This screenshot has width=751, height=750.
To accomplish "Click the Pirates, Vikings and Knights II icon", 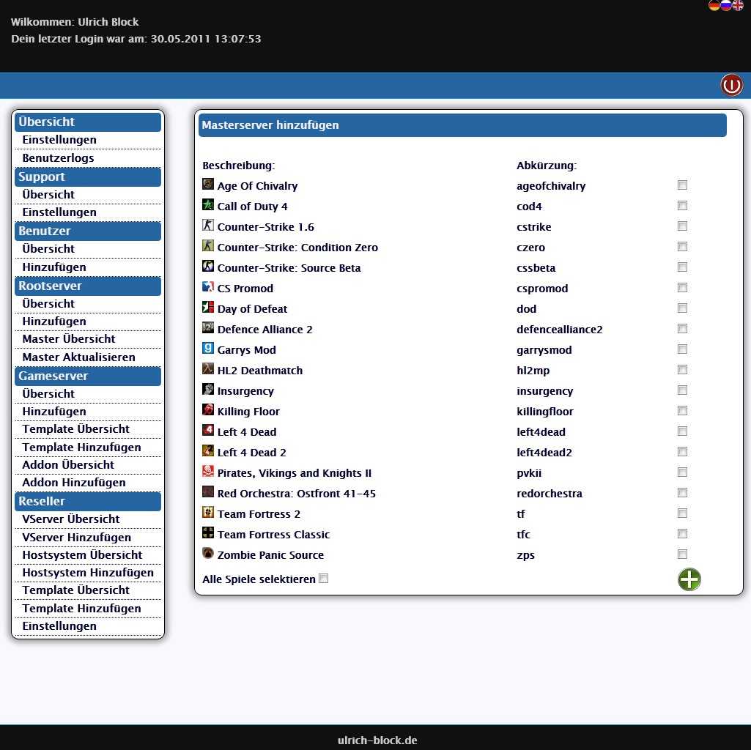I will (x=208, y=471).
